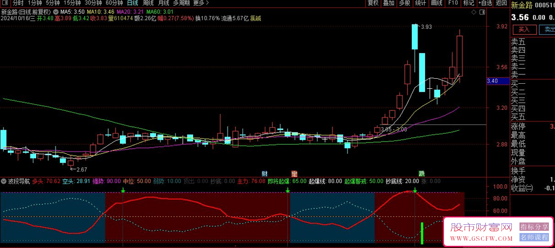Select the 30分钟 period tab
The height and width of the screenshot is (248, 555).
tap(93, 3)
